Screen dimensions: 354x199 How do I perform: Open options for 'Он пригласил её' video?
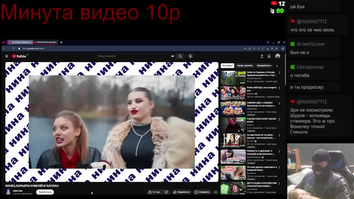pyautogui.click(x=279, y=135)
